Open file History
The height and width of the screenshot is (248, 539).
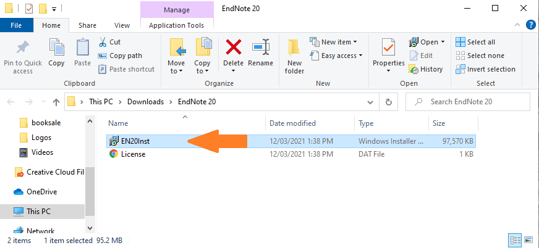tap(425, 69)
